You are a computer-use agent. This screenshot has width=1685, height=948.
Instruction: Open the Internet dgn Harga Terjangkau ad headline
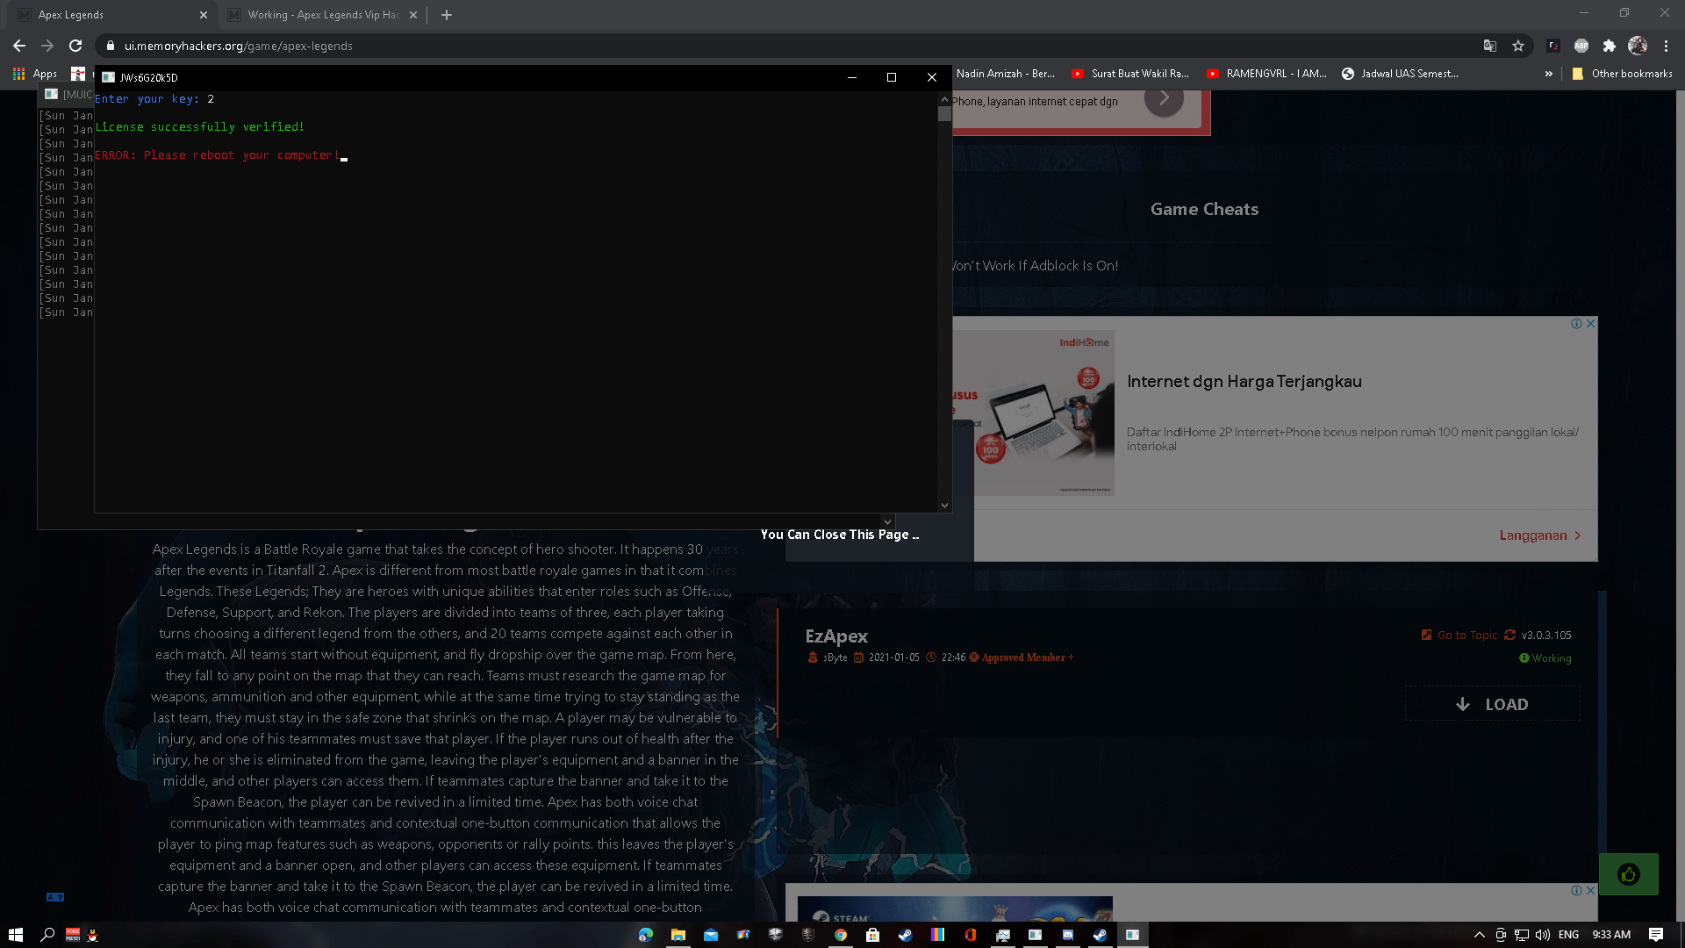pyautogui.click(x=1244, y=382)
